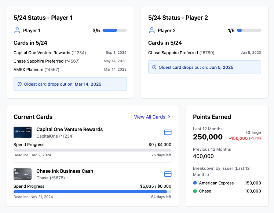Click the 3/5 count label
This screenshot has height=213, width=274.
tap(96, 30)
